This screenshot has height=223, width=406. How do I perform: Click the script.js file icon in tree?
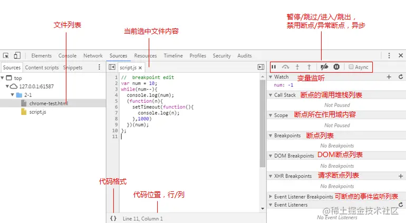tap(24, 112)
